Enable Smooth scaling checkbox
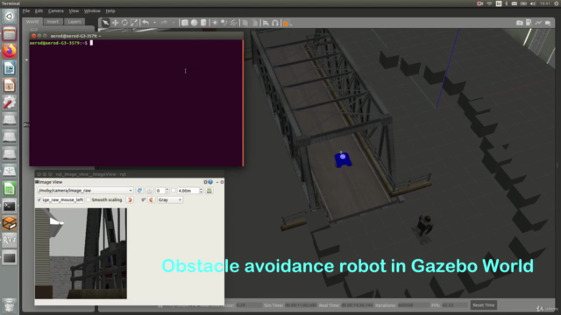Viewport: 561px width, 315px height. (89, 200)
